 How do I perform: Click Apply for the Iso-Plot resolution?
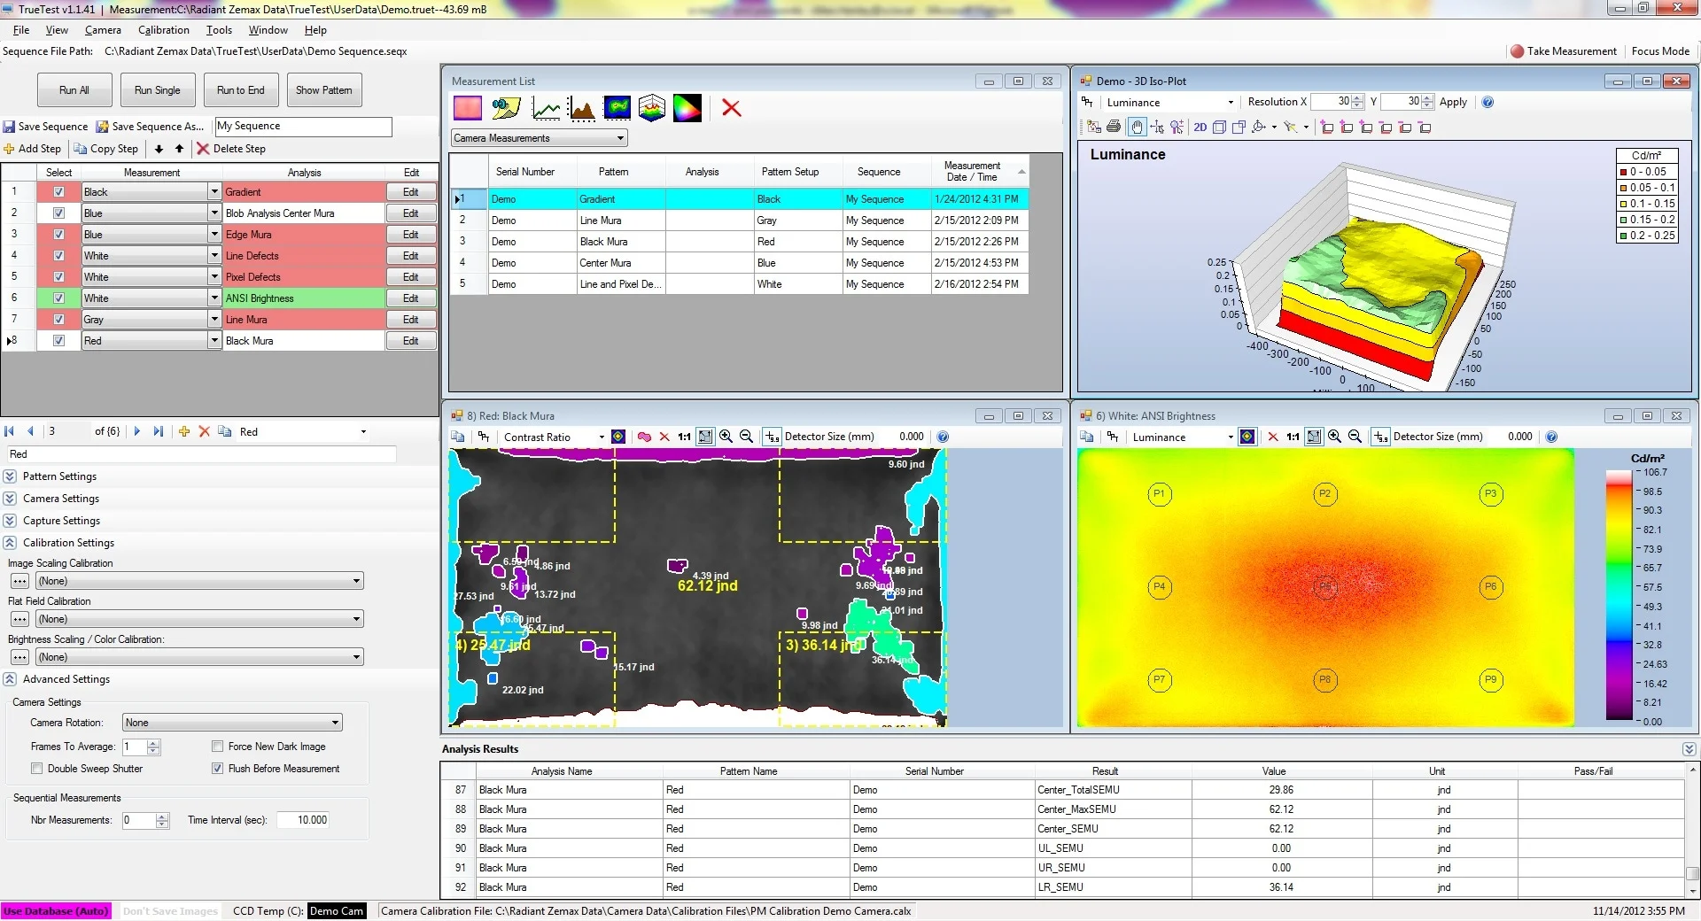click(x=1454, y=102)
